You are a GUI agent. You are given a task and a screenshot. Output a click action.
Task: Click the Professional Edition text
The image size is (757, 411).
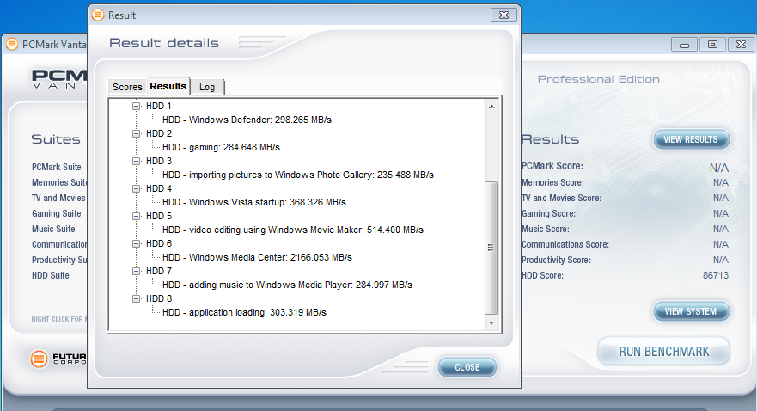[599, 79]
